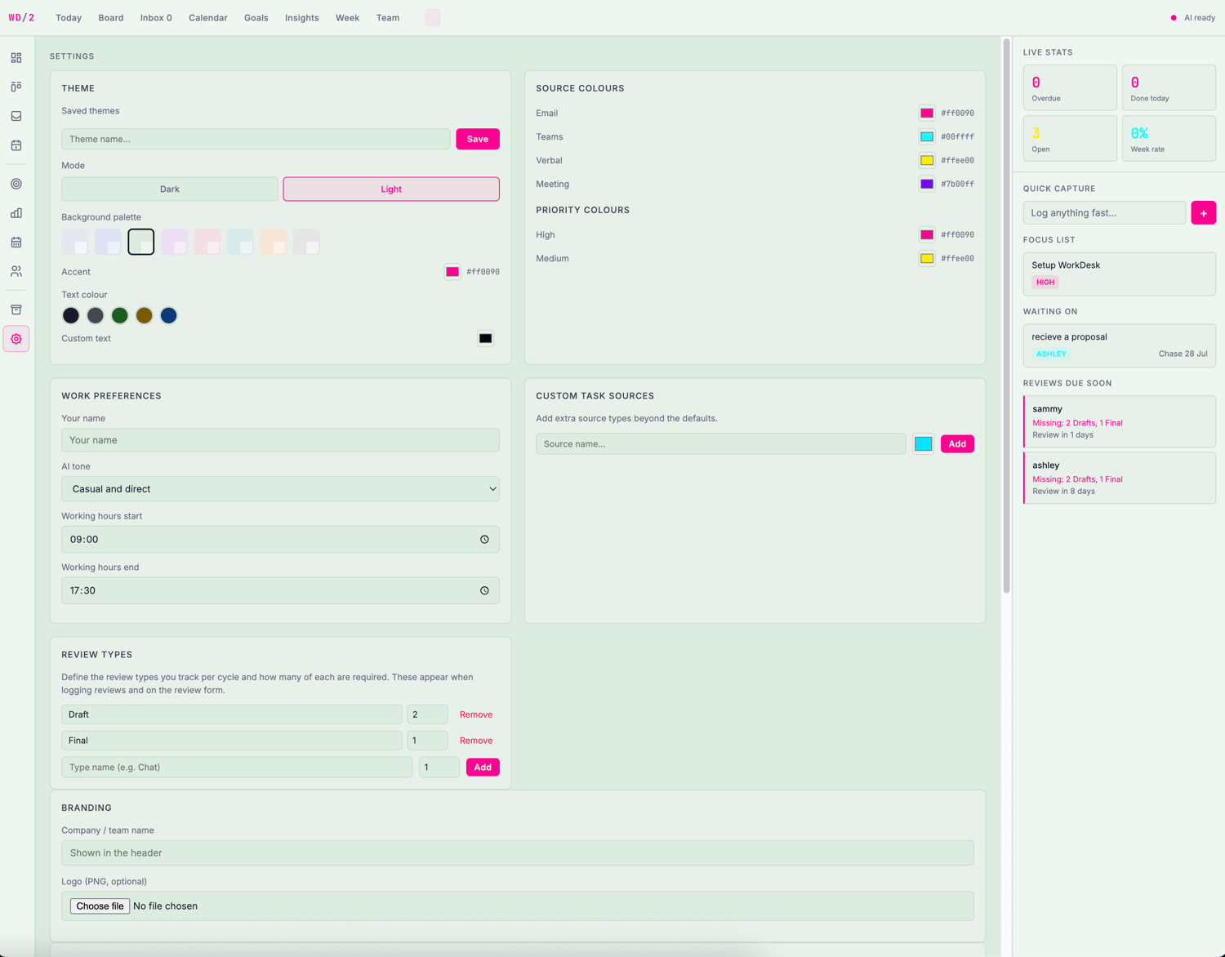Select the green background palette tile
Image resolution: width=1225 pixels, height=957 pixels.
pos(141,242)
